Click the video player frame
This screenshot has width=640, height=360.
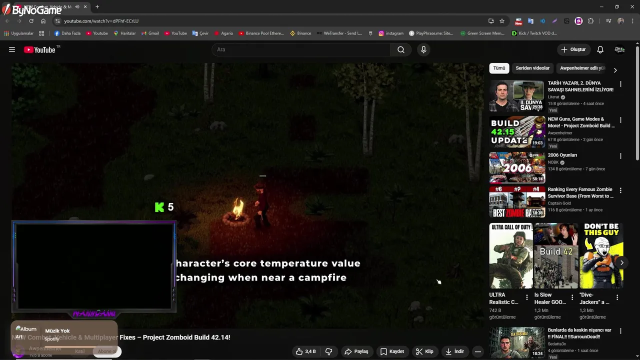click(x=247, y=195)
